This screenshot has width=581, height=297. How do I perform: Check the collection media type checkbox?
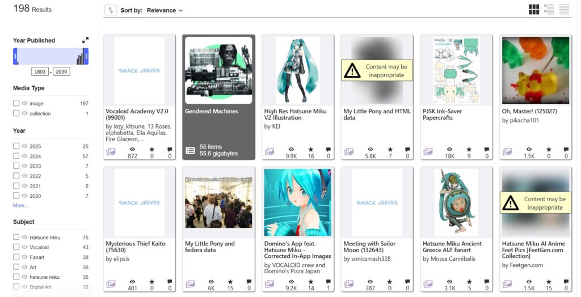point(16,113)
